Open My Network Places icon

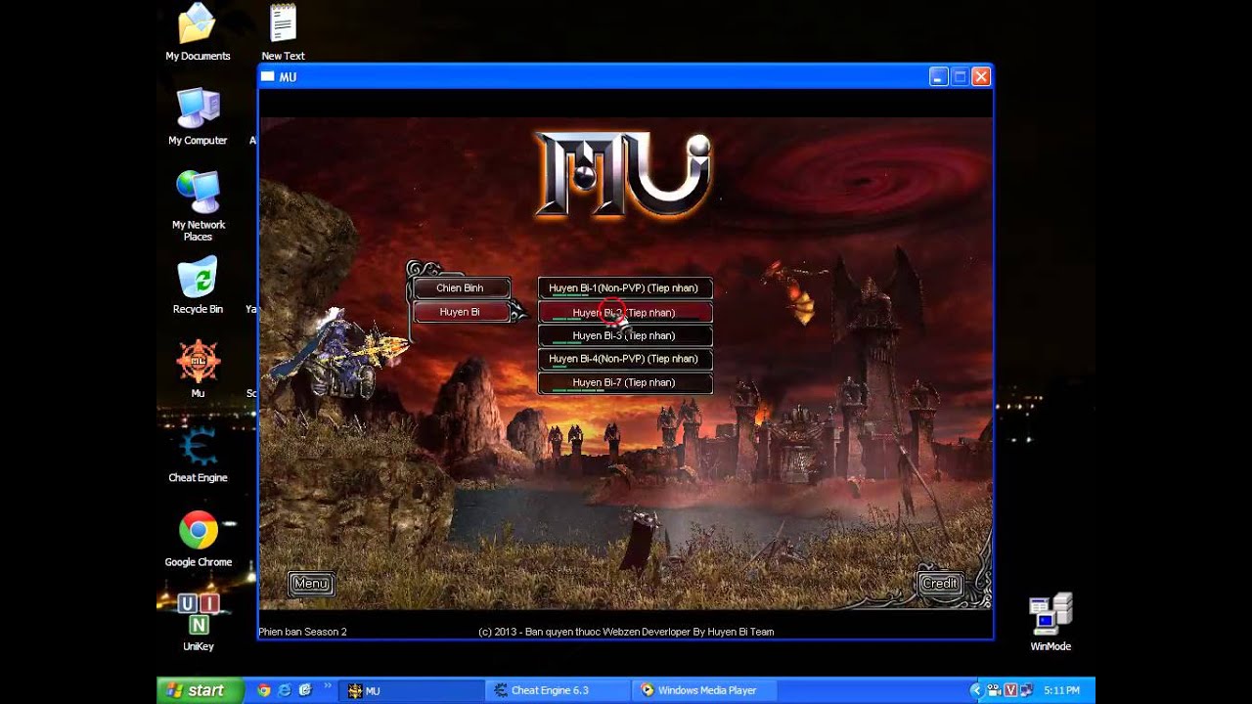pyautogui.click(x=198, y=206)
